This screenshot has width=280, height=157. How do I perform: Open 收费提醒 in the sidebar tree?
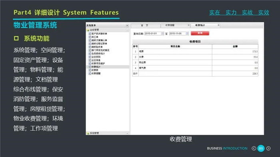[x=96, y=73]
